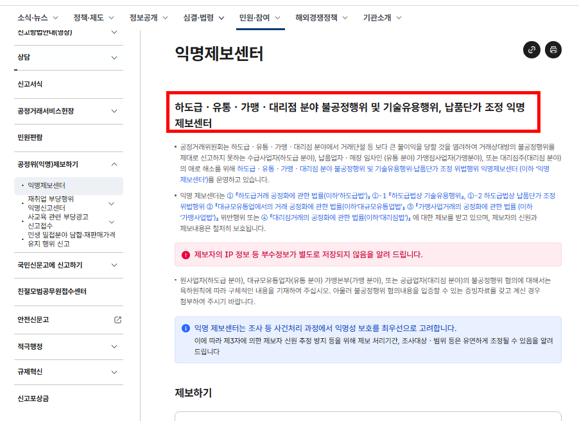Open the 해외경쟁정책 menu

(321, 18)
